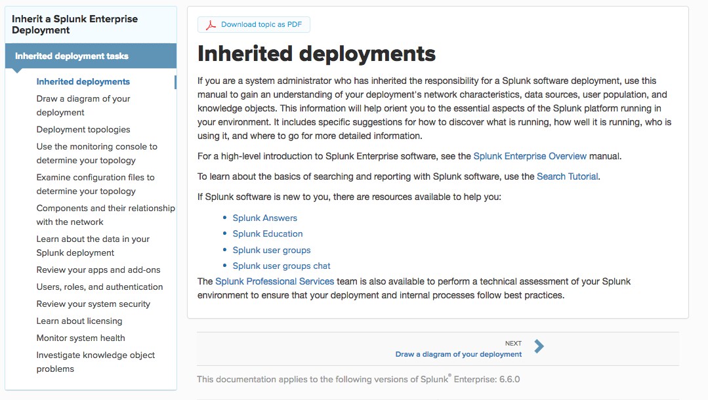
Task: Open Components and their relationship with the network
Action: pyautogui.click(x=106, y=215)
